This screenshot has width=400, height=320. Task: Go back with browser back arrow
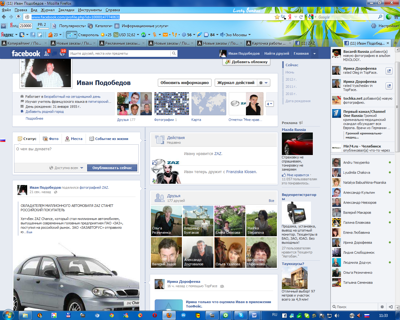4,17
